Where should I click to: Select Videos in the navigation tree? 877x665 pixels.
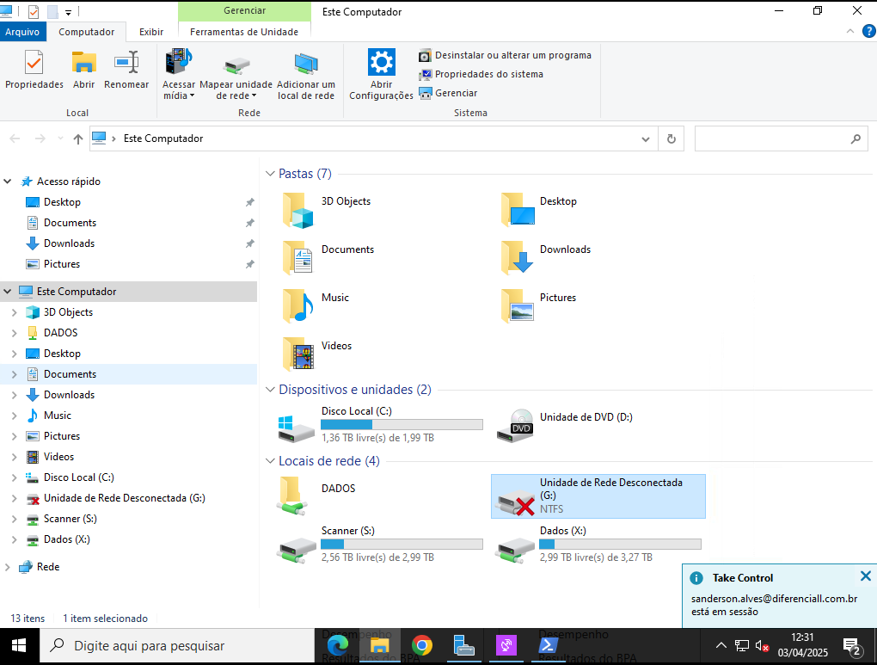[58, 457]
